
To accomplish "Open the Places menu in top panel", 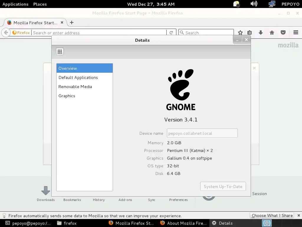I will (x=40, y=4).
